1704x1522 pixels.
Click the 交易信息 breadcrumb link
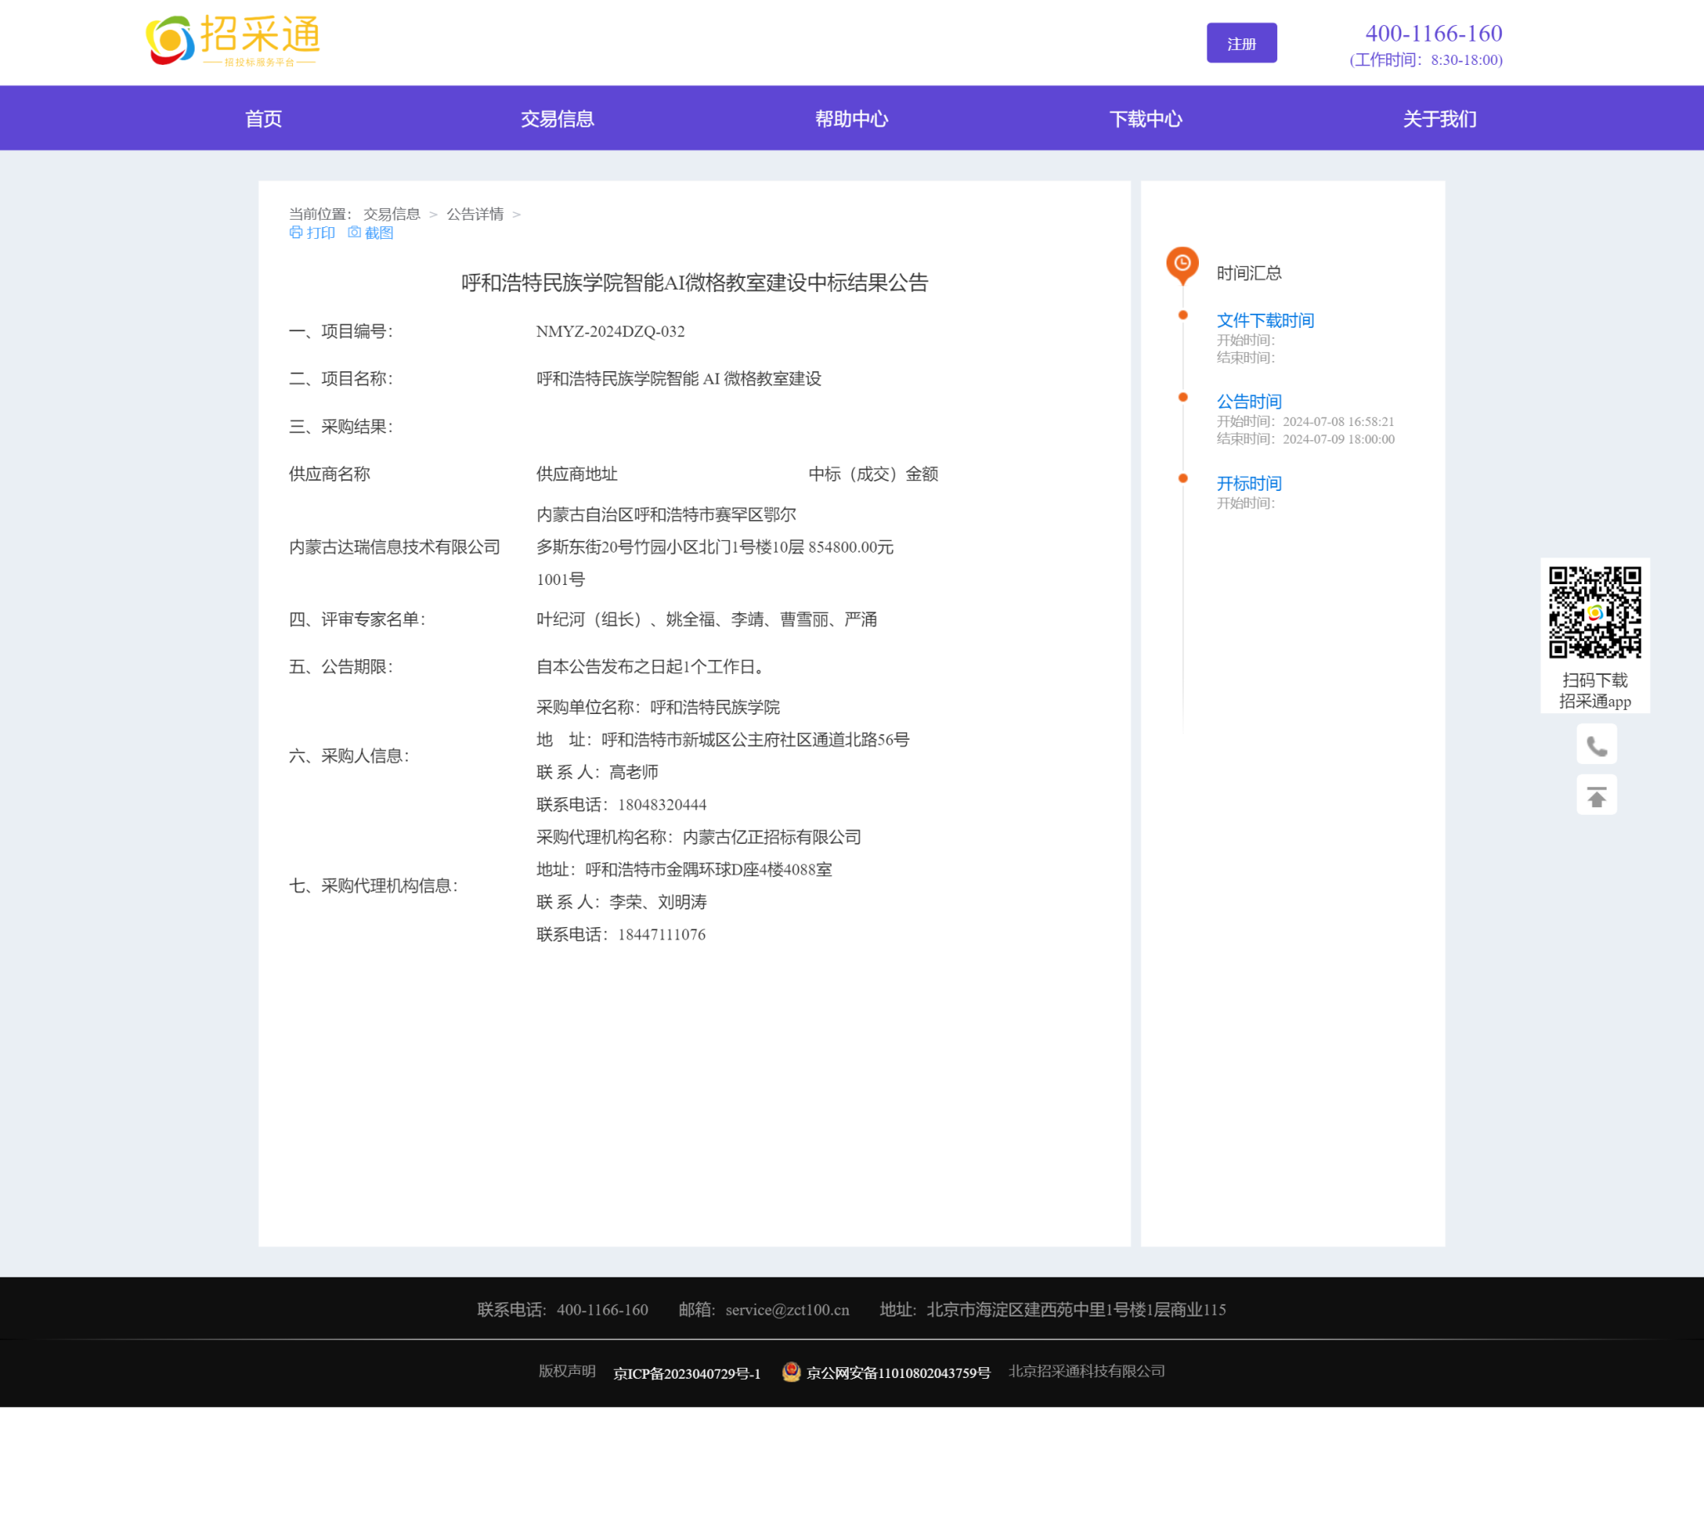391,214
